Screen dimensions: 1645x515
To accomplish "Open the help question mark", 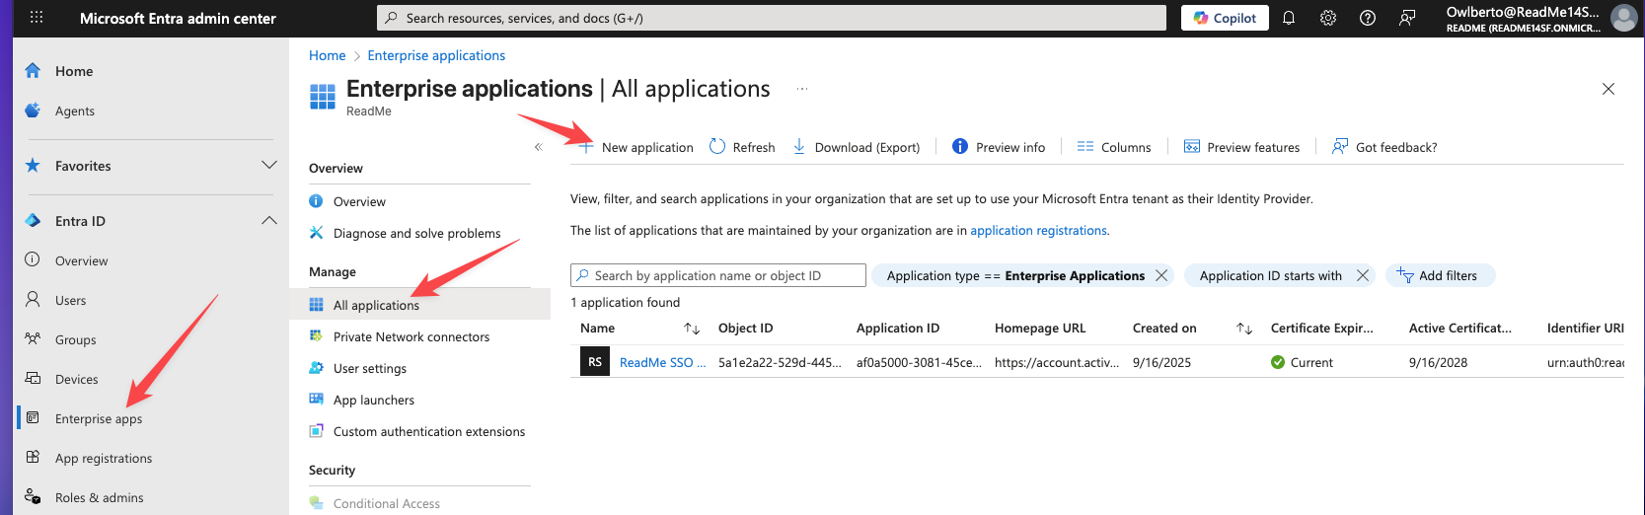I will [x=1368, y=18].
